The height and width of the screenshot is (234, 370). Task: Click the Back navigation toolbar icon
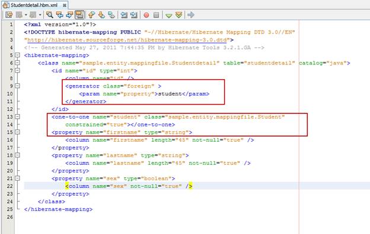(x=19, y=15)
